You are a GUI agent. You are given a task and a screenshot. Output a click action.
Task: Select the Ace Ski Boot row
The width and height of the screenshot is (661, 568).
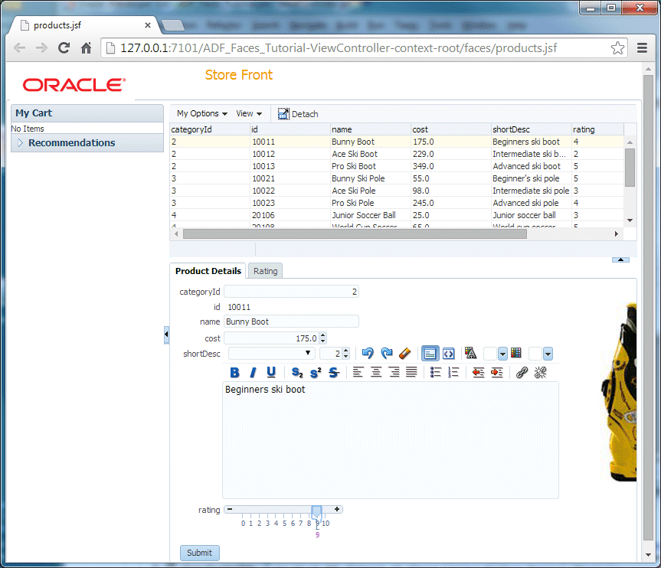396,154
